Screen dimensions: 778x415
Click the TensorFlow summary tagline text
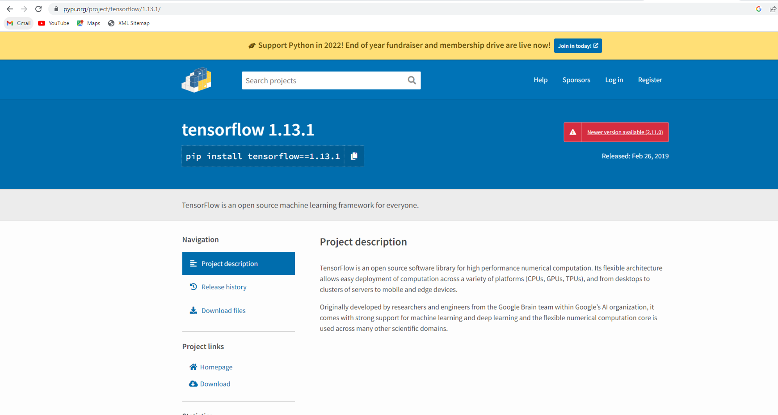click(x=300, y=205)
